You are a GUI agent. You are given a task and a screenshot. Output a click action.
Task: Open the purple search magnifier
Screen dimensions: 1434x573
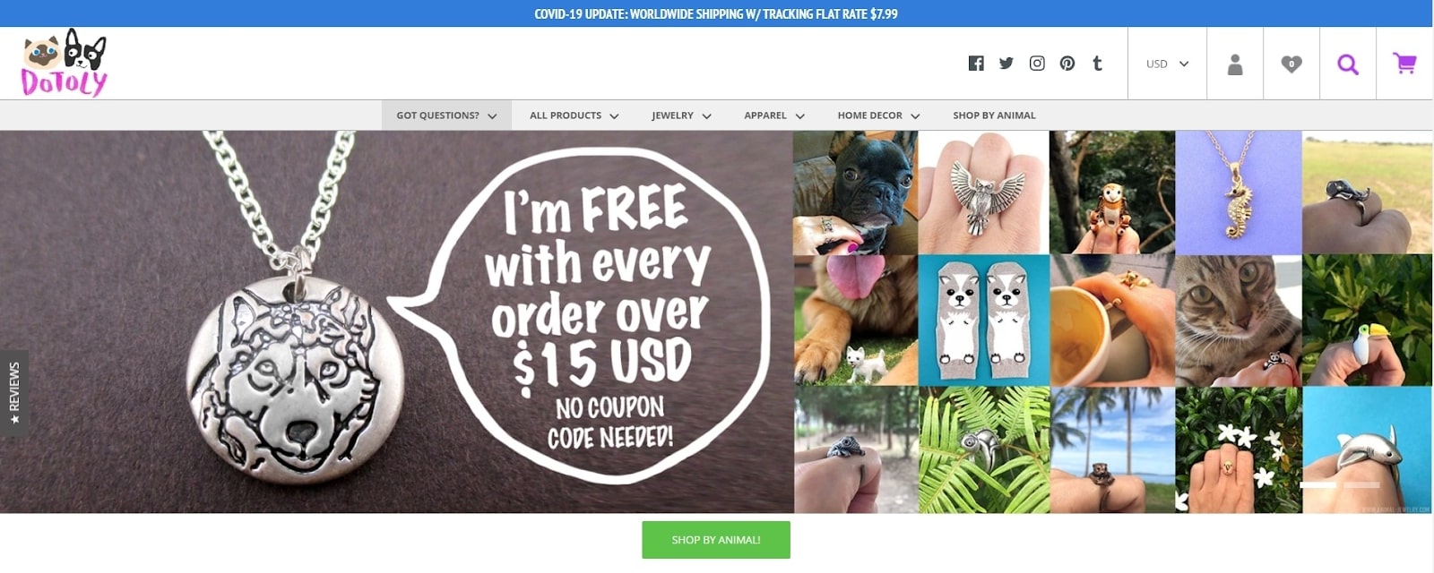pyautogui.click(x=1348, y=64)
